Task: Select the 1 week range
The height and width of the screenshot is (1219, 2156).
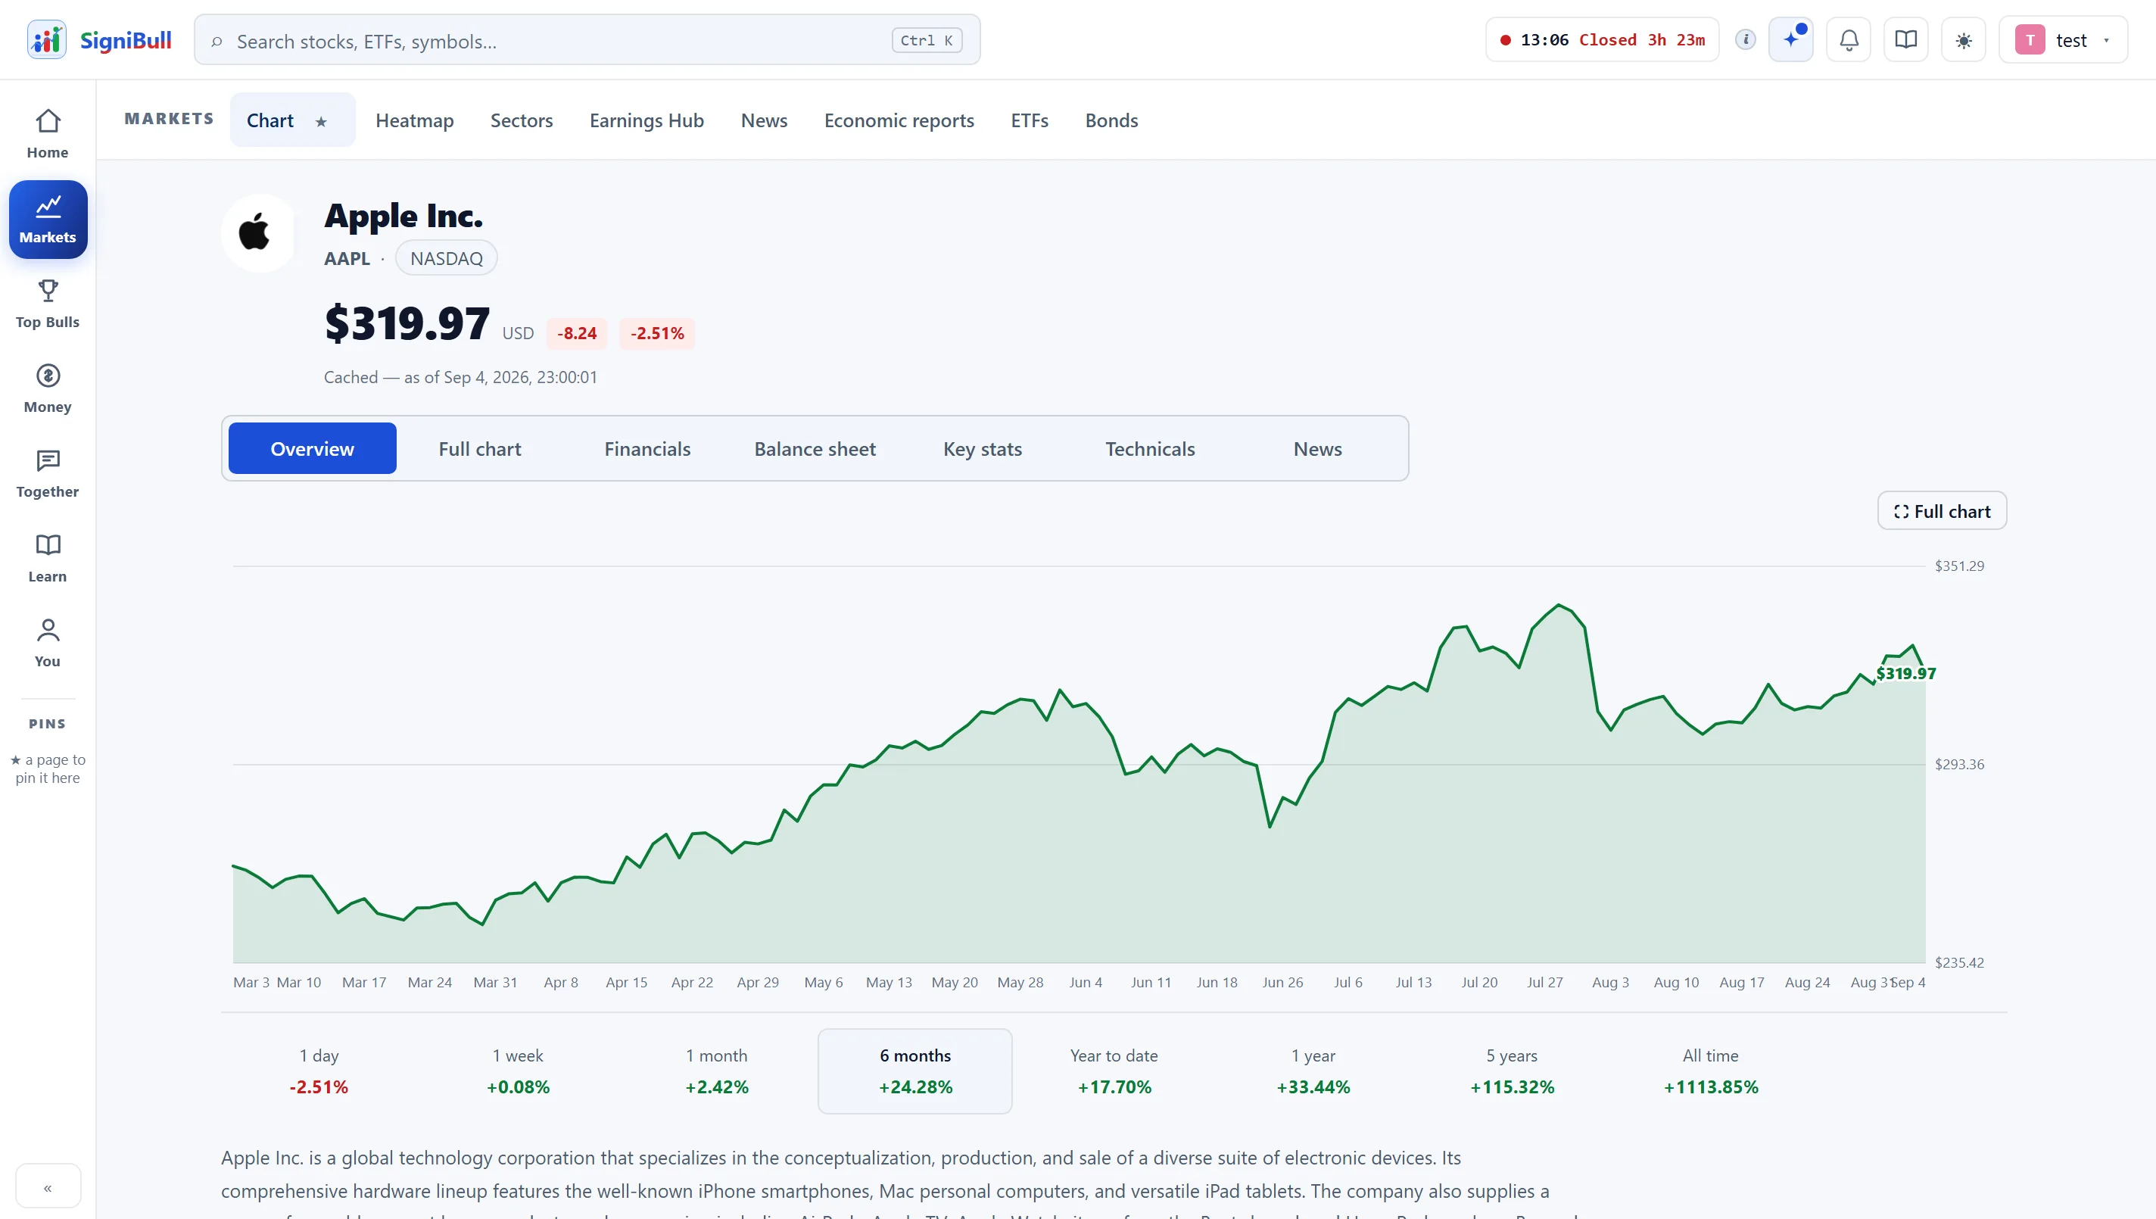Action: [518, 1071]
